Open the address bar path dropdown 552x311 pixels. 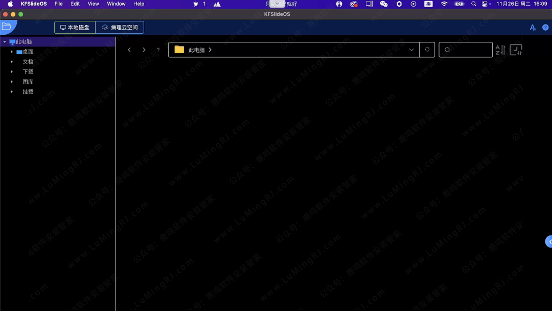coord(411,50)
